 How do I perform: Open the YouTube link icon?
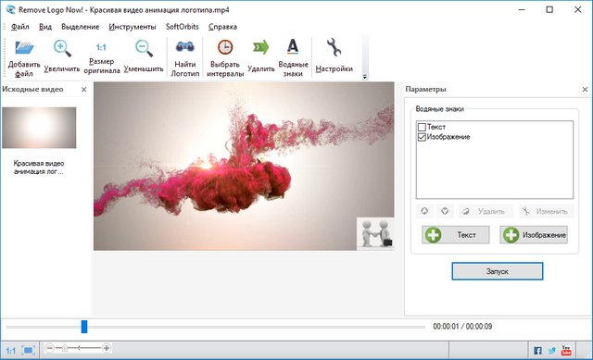click(x=566, y=351)
